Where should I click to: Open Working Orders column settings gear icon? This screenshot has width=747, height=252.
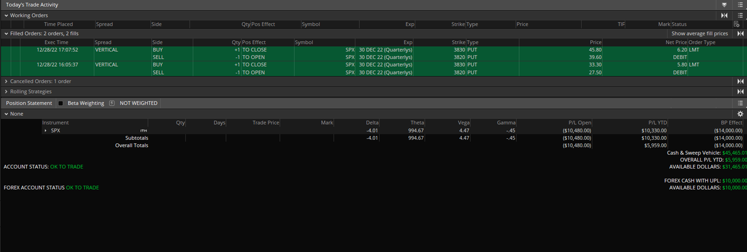[737, 24]
